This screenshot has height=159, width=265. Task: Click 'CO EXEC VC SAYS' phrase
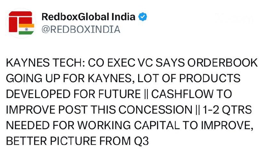click(x=136, y=63)
